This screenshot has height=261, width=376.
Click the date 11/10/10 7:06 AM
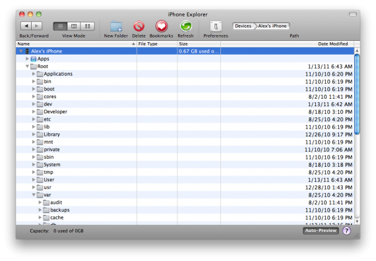[x=329, y=150]
